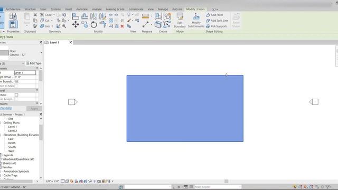The image size is (338, 190).
Task: Click the Measure Between Two References icon
Action: (145, 25)
